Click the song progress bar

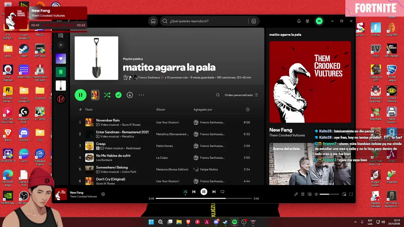pyautogui.click(x=204, y=199)
